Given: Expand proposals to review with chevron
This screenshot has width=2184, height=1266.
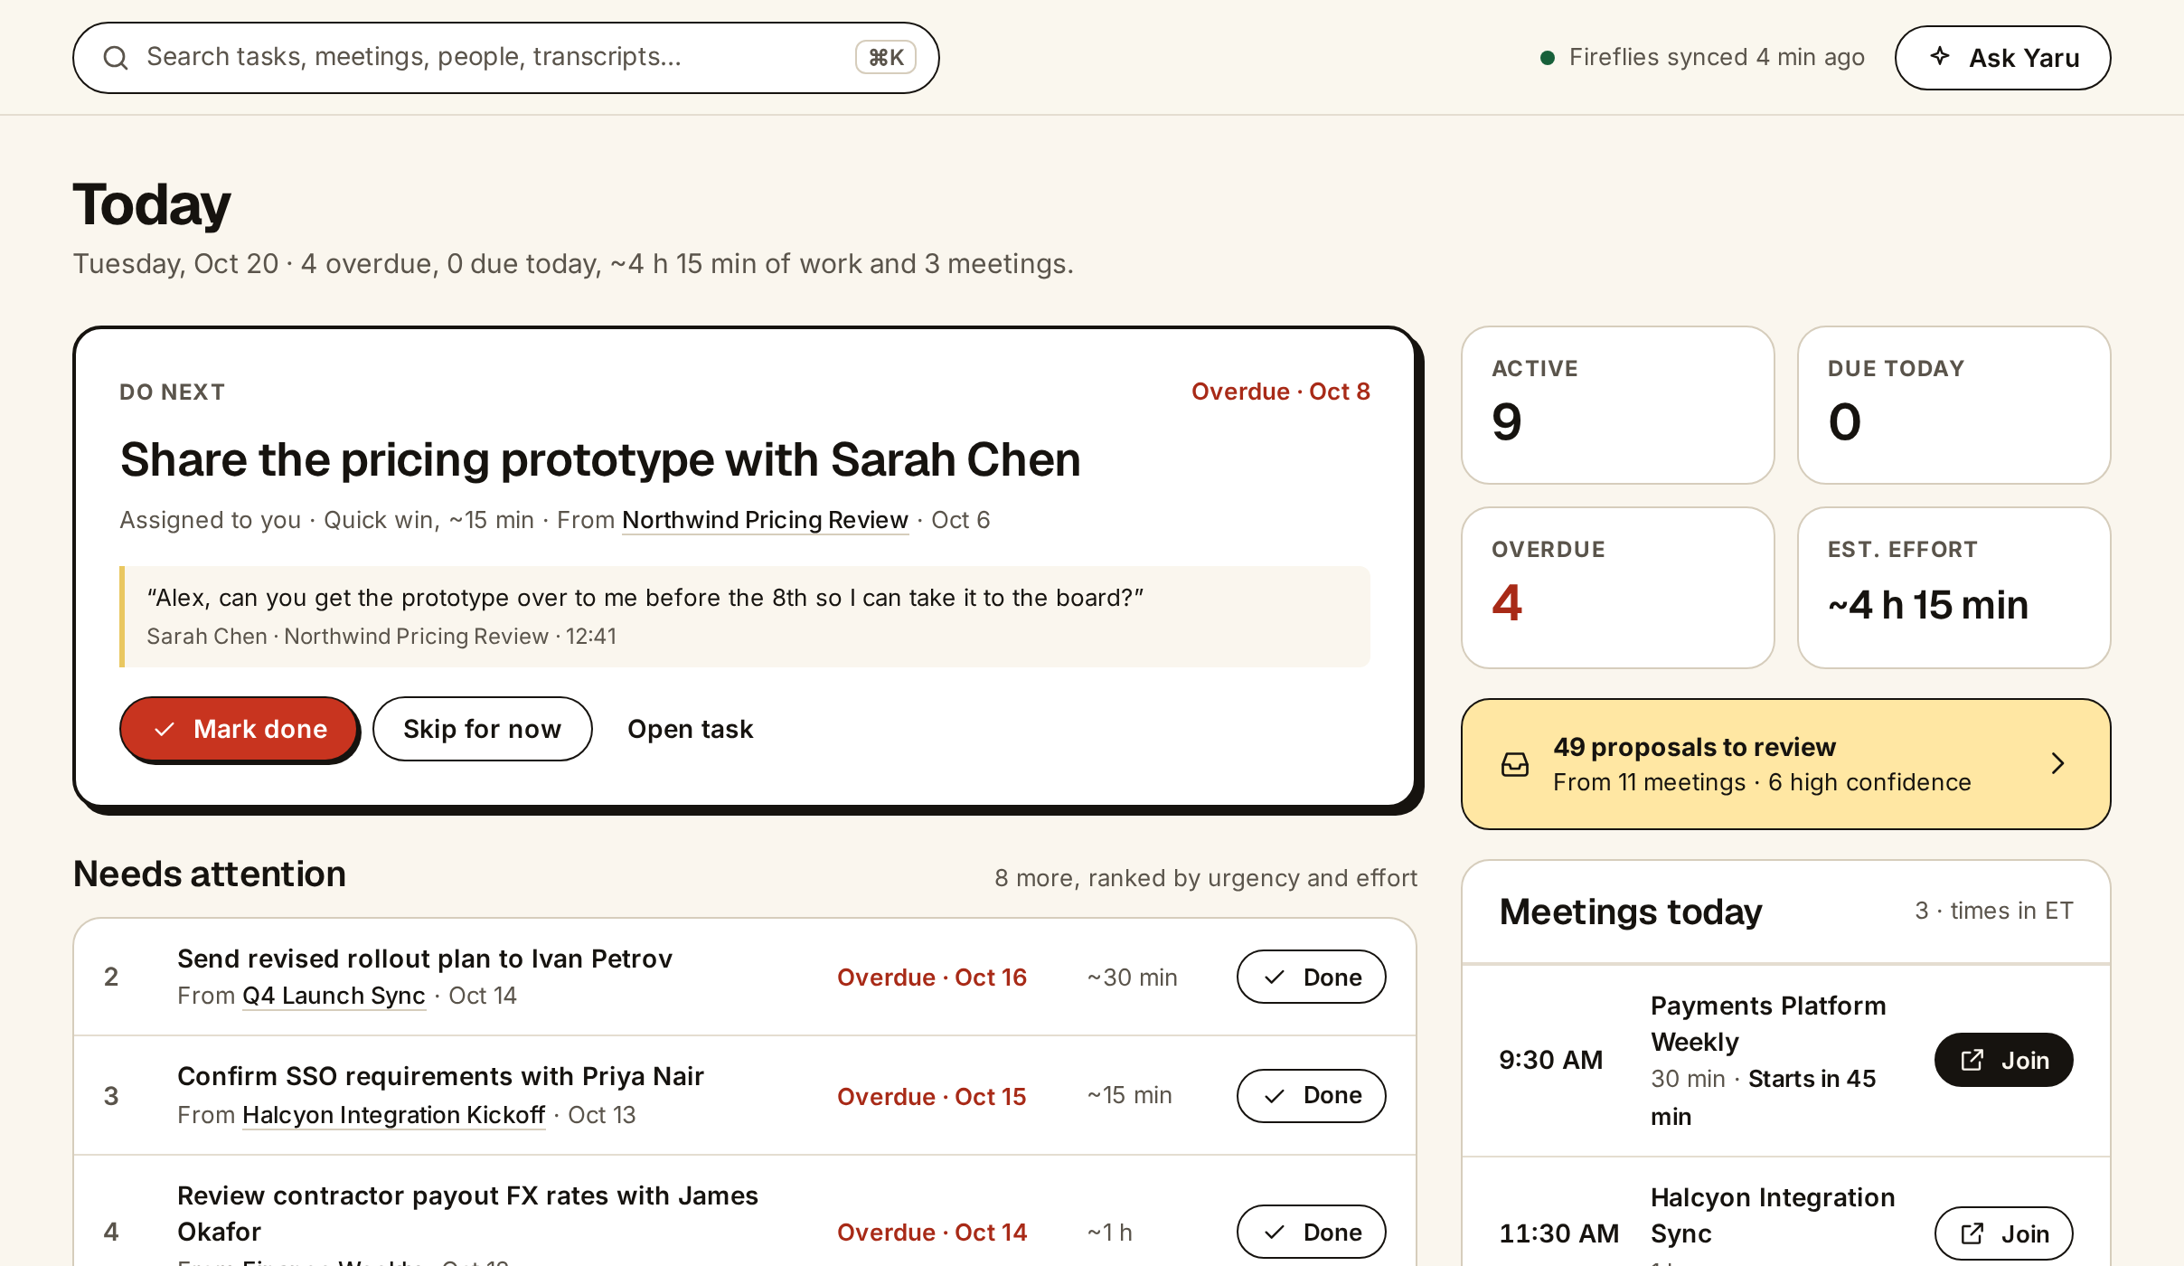Looking at the screenshot, I should [x=2058, y=764].
